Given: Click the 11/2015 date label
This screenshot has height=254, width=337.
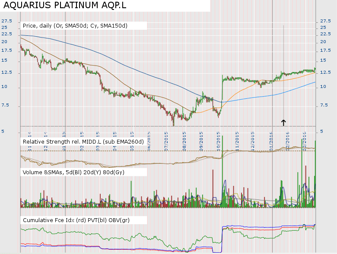Looking at the screenshot, I should click(236, 139).
